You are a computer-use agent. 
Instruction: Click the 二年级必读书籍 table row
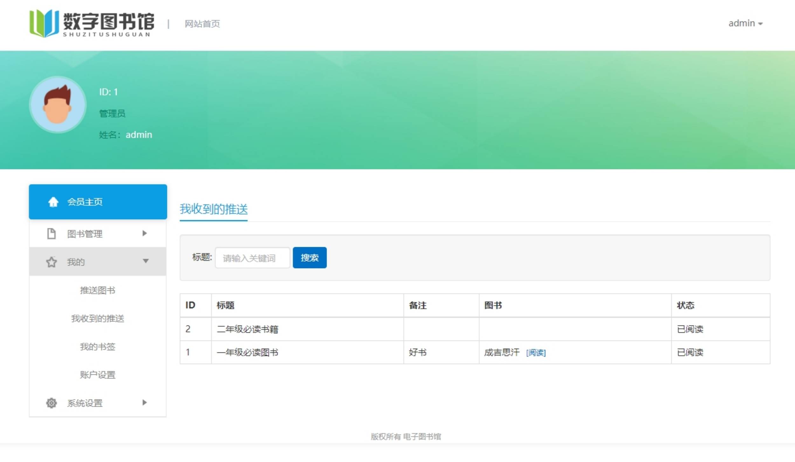247,329
